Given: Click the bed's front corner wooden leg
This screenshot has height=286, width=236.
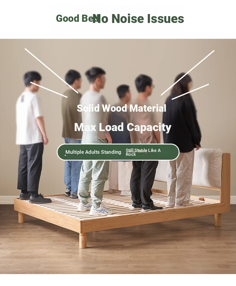Looking at the screenshot, I should point(83,241).
